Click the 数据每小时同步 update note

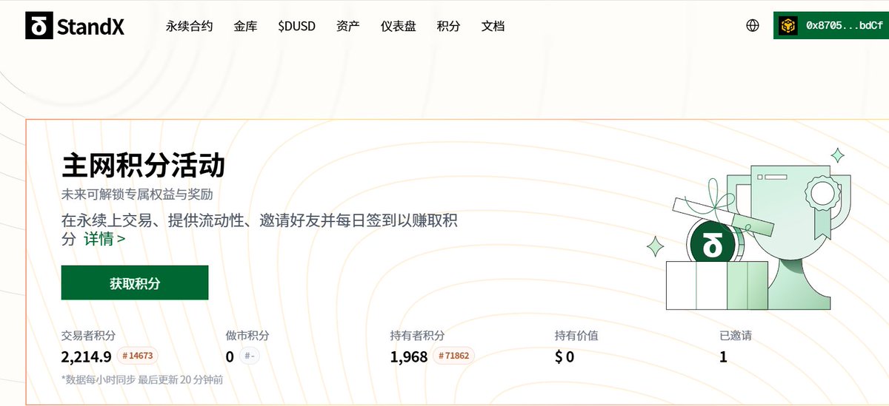click(x=142, y=380)
